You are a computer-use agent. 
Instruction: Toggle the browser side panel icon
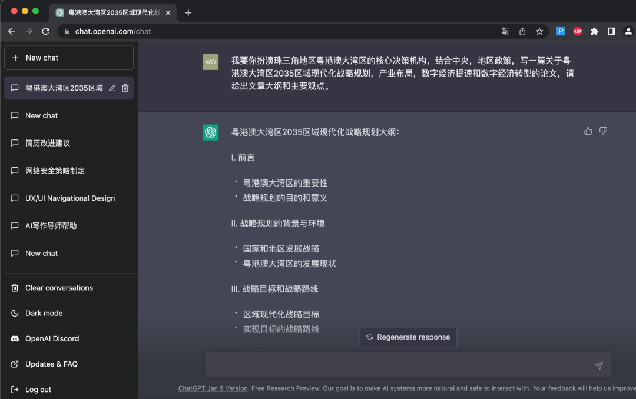pos(611,31)
